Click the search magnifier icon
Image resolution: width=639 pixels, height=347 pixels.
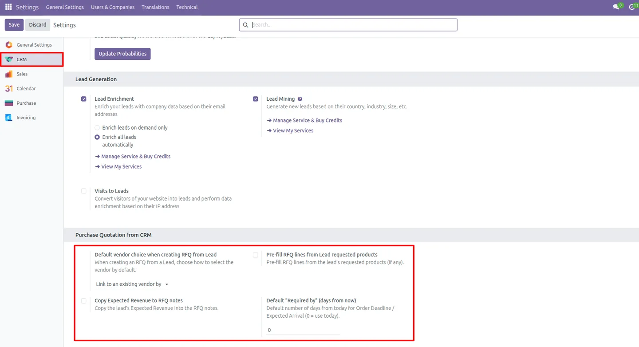pos(246,25)
